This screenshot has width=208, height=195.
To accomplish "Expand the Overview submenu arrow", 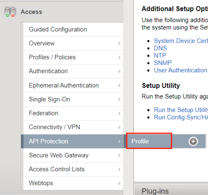I will [119, 43].
